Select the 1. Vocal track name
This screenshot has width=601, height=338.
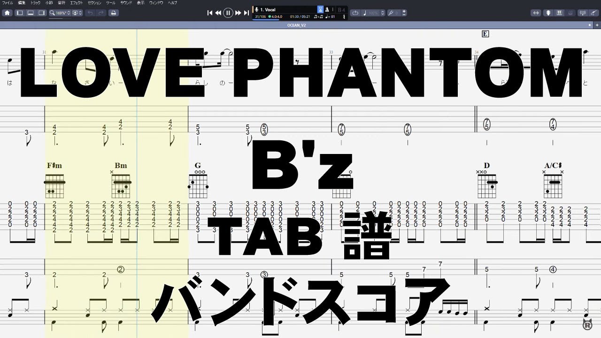(268, 10)
